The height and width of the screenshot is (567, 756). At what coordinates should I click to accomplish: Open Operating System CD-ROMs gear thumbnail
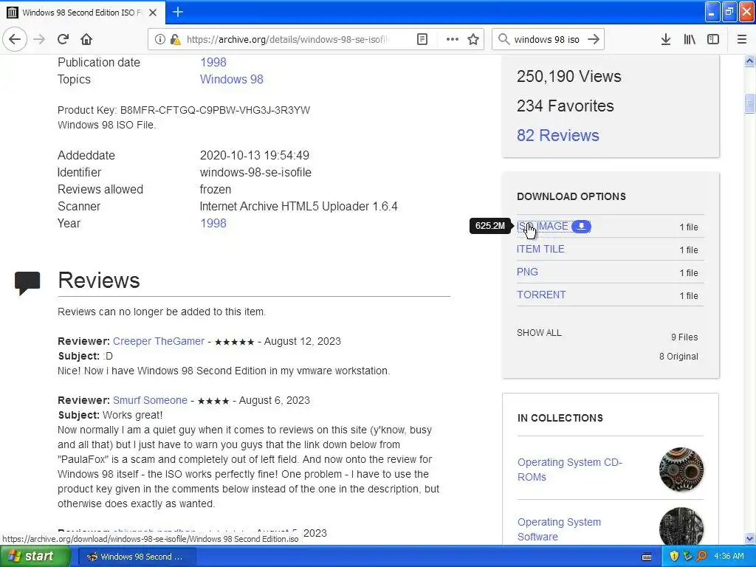coord(681,469)
